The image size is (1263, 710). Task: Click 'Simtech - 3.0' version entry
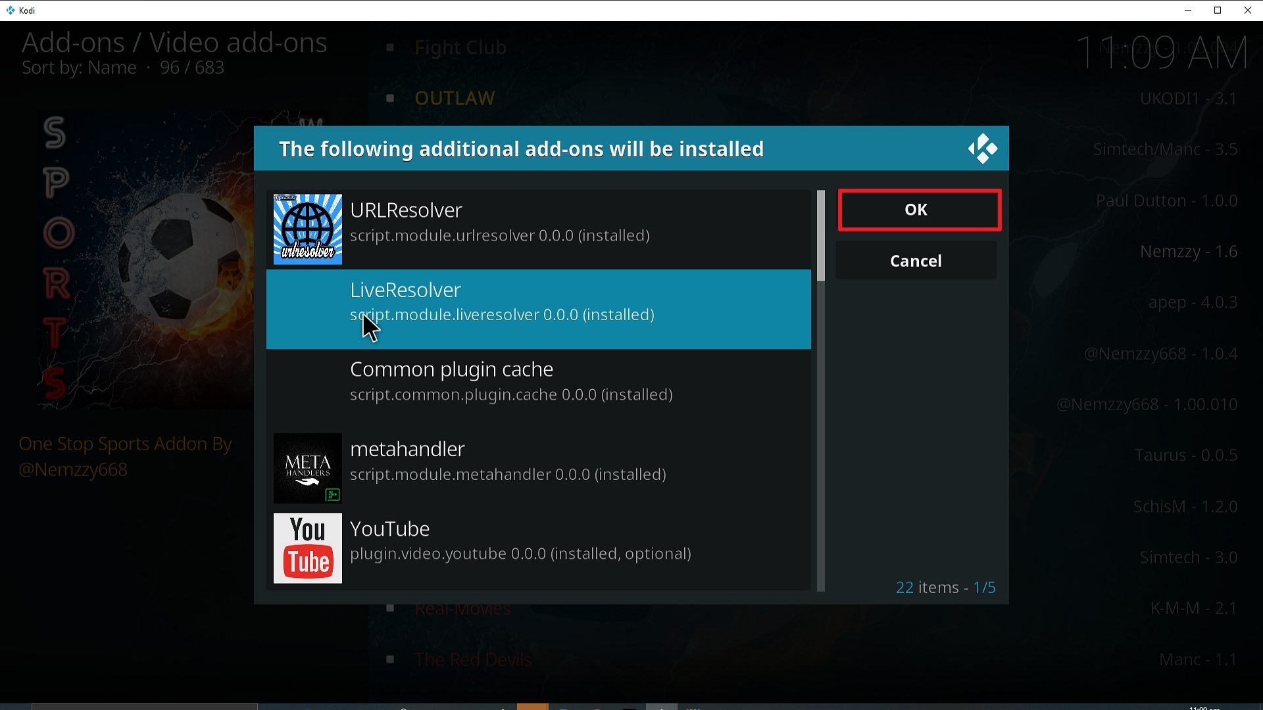(1189, 557)
